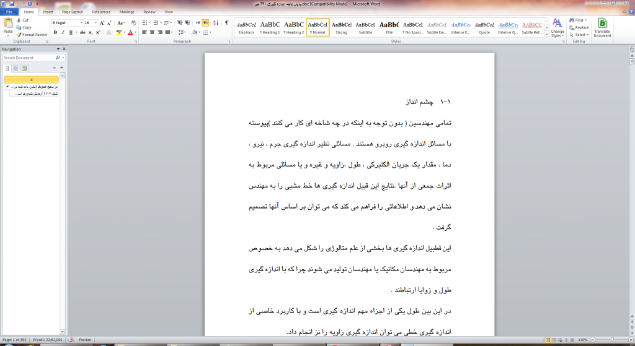Toggle right-to-left text direction
The image size is (635, 346).
(205, 23)
